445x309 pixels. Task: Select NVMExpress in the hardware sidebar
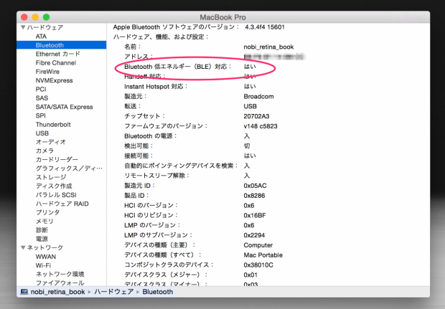[54, 80]
